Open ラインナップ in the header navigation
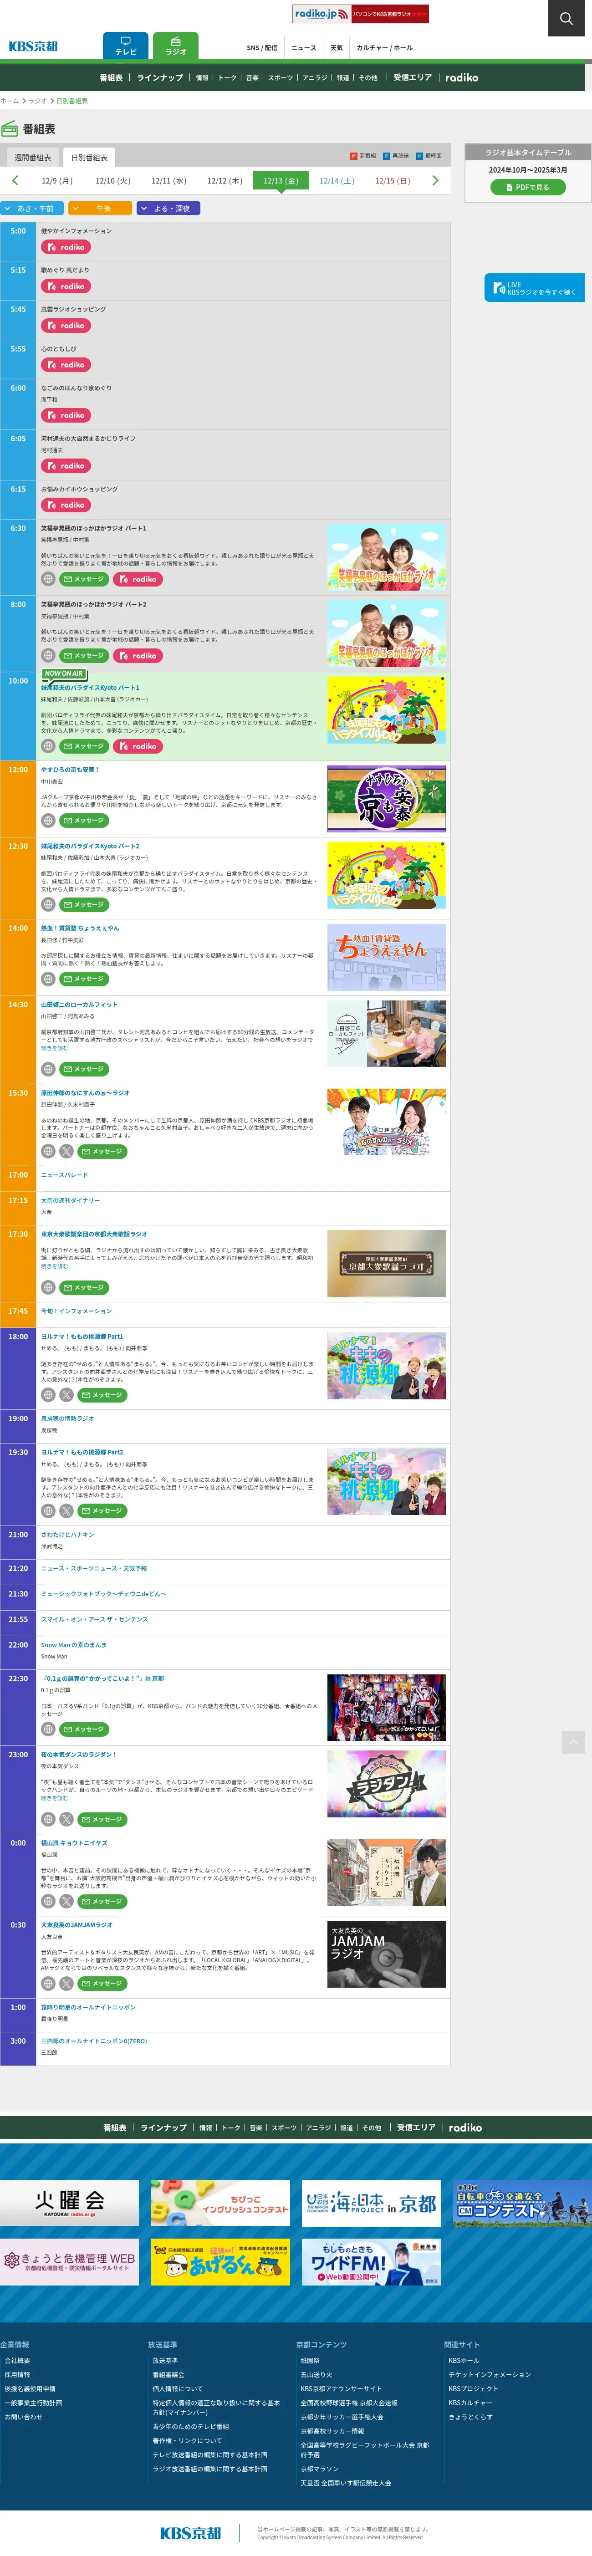This screenshot has width=592, height=2556. click(160, 77)
